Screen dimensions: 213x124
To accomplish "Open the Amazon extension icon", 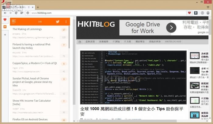I will point(196,13).
